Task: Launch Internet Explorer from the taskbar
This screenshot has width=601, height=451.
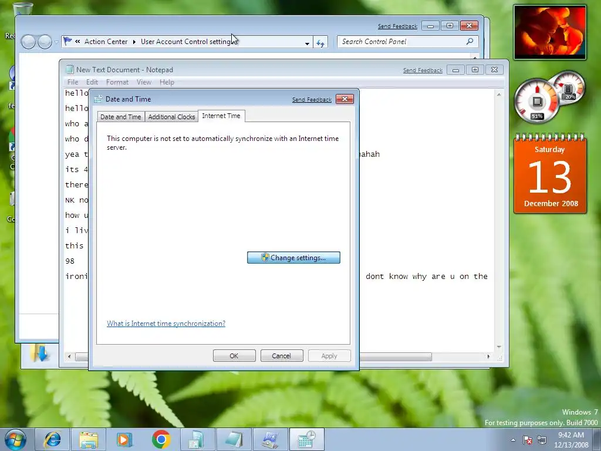Action: [x=52, y=439]
